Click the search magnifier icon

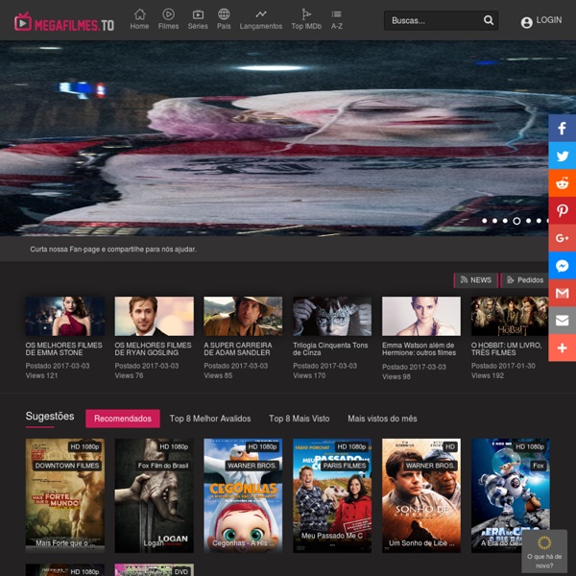click(x=489, y=20)
